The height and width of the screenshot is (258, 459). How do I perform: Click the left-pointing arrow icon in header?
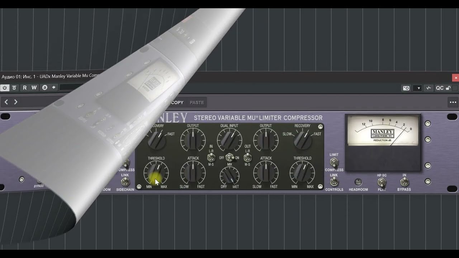click(x=54, y=88)
